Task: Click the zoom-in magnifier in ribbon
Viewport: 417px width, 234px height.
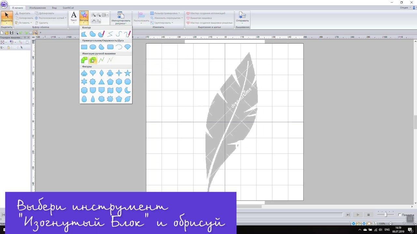Action: [94, 15]
